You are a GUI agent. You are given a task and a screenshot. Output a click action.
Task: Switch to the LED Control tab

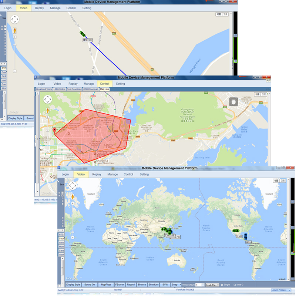pyautogui.click(x=59, y=89)
